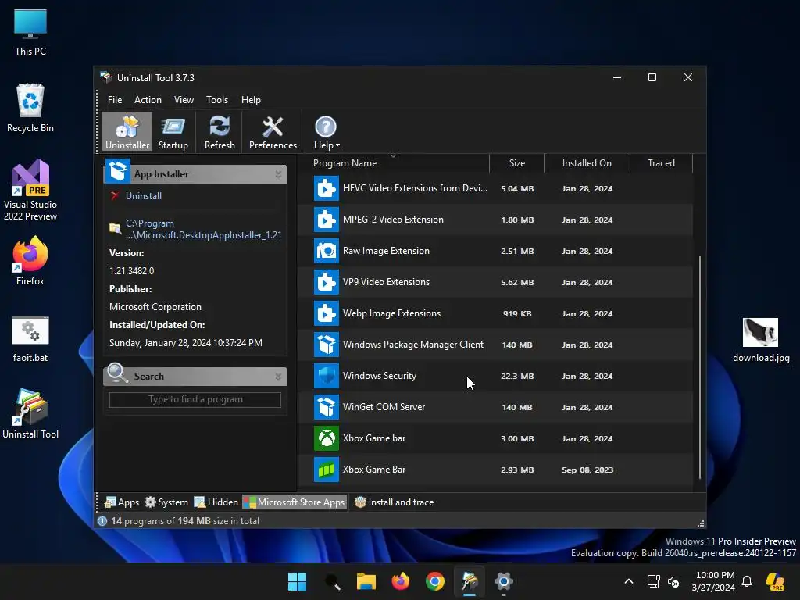Select the Windows Security program name
800x600 pixels.
tap(380, 376)
